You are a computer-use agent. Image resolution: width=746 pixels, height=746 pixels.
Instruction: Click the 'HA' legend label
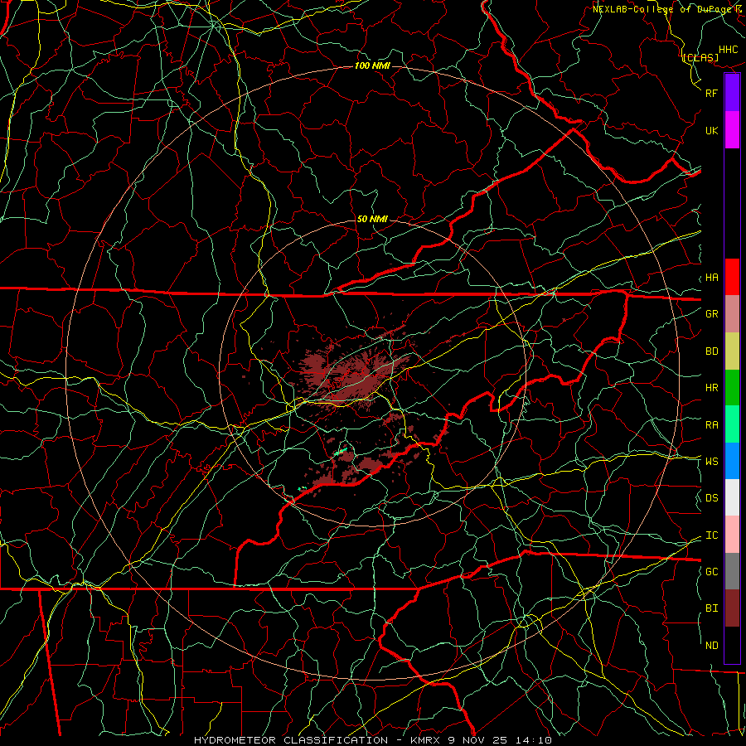click(x=712, y=278)
